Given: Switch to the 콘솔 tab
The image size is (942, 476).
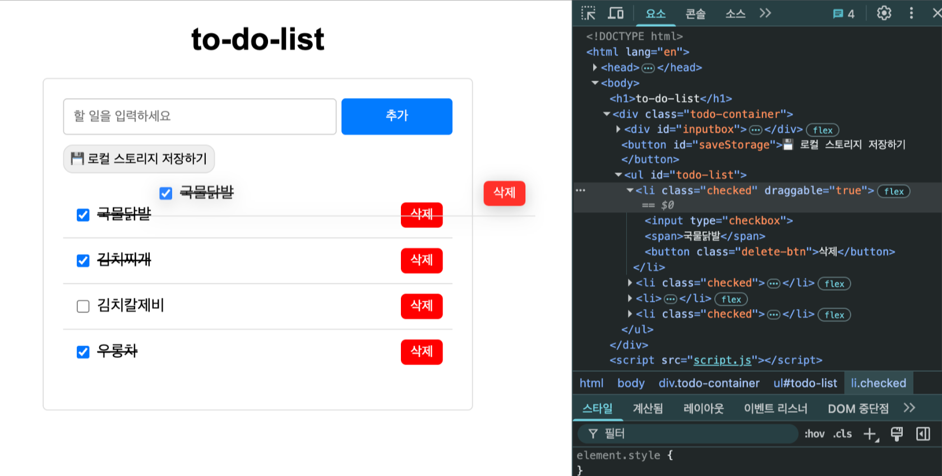Looking at the screenshot, I should pyautogui.click(x=695, y=13).
